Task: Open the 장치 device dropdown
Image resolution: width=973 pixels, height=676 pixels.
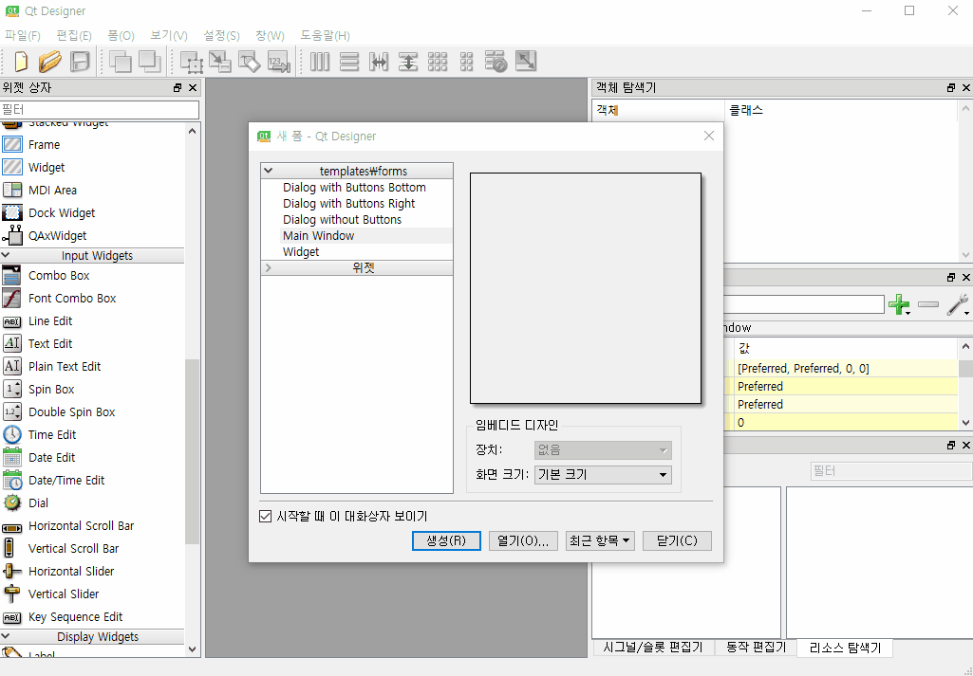Action: [x=603, y=450]
